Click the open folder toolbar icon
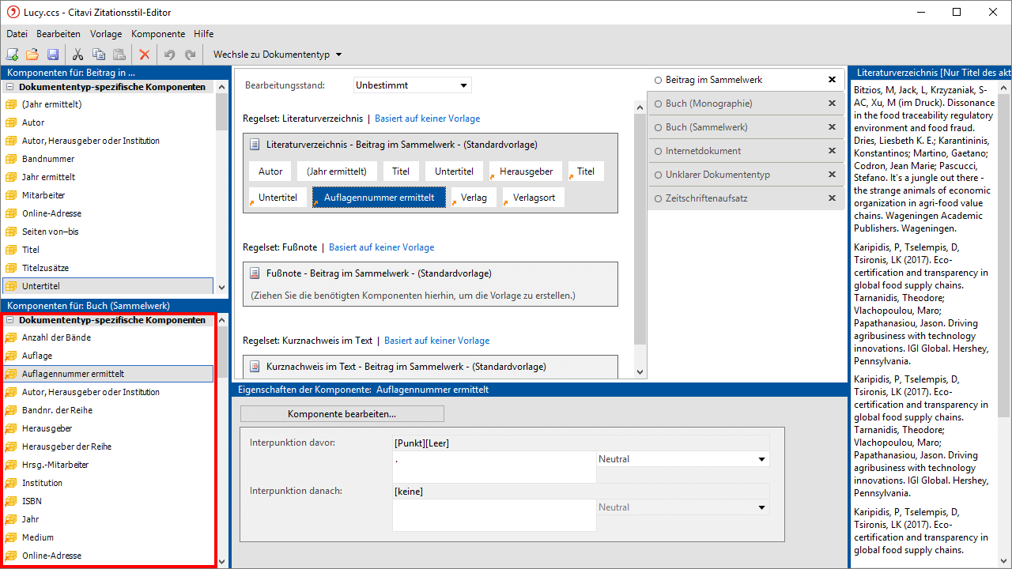1012x569 pixels. click(x=32, y=55)
